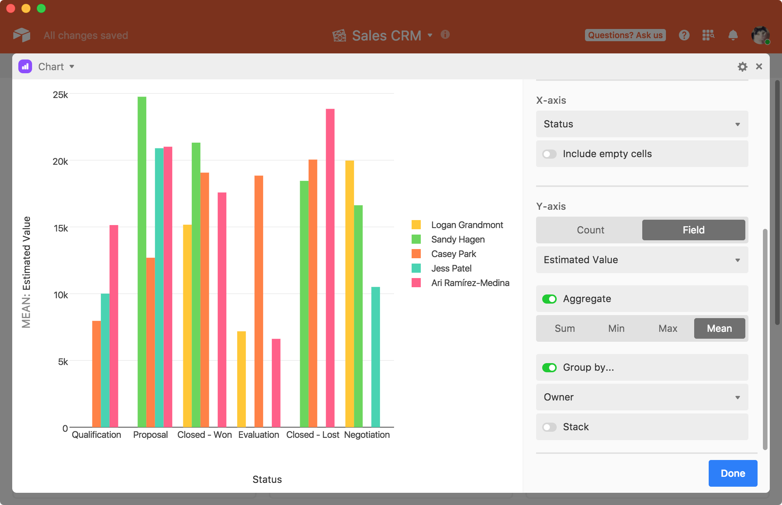Click the grid/apps icon in toolbar
Image resolution: width=782 pixels, height=505 pixels.
pyautogui.click(x=708, y=35)
